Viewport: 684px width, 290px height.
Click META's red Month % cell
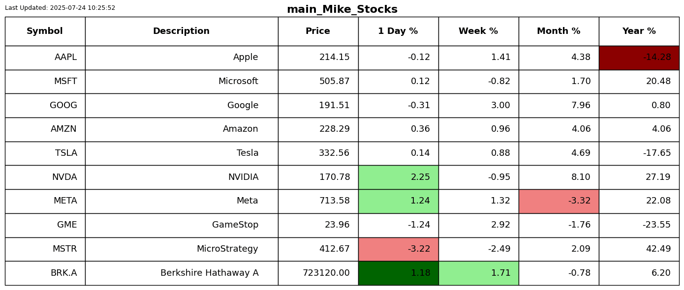(559, 201)
